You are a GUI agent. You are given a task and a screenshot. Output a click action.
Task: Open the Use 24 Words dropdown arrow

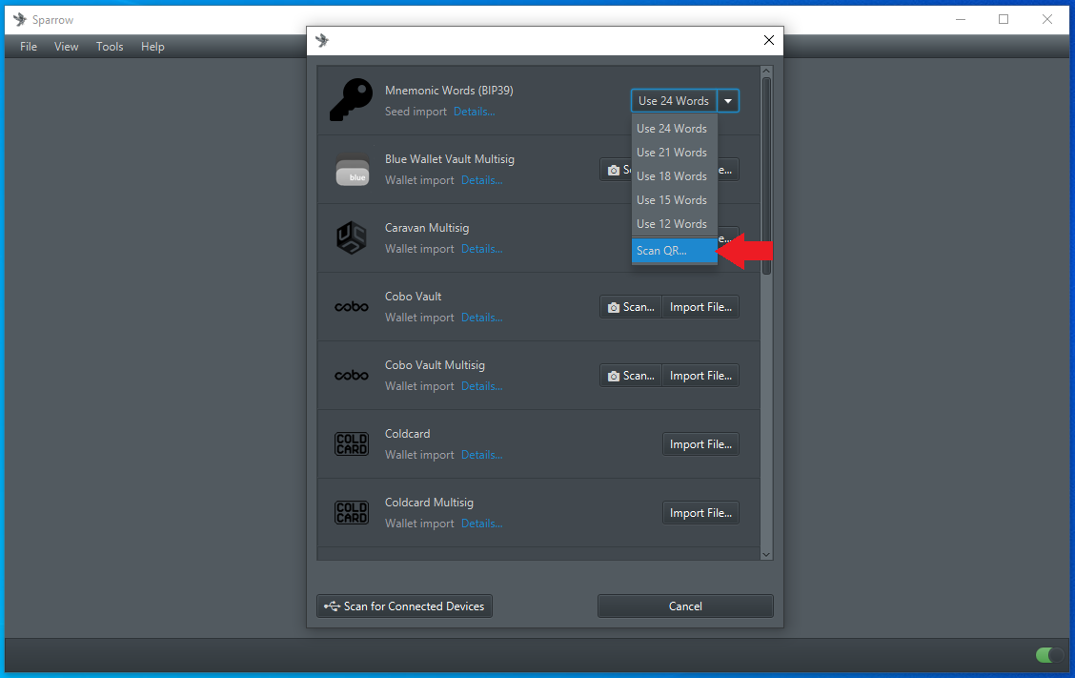click(728, 101)
